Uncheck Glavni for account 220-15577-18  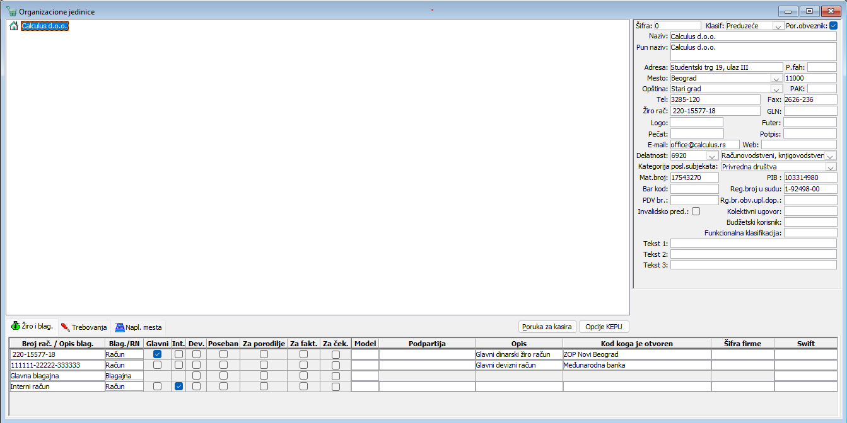(x=157, y=354)
